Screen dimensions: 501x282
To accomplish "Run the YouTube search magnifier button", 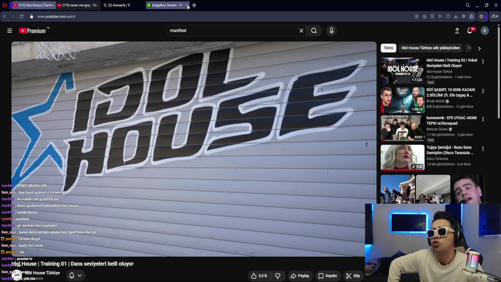I will coord(314,31).
